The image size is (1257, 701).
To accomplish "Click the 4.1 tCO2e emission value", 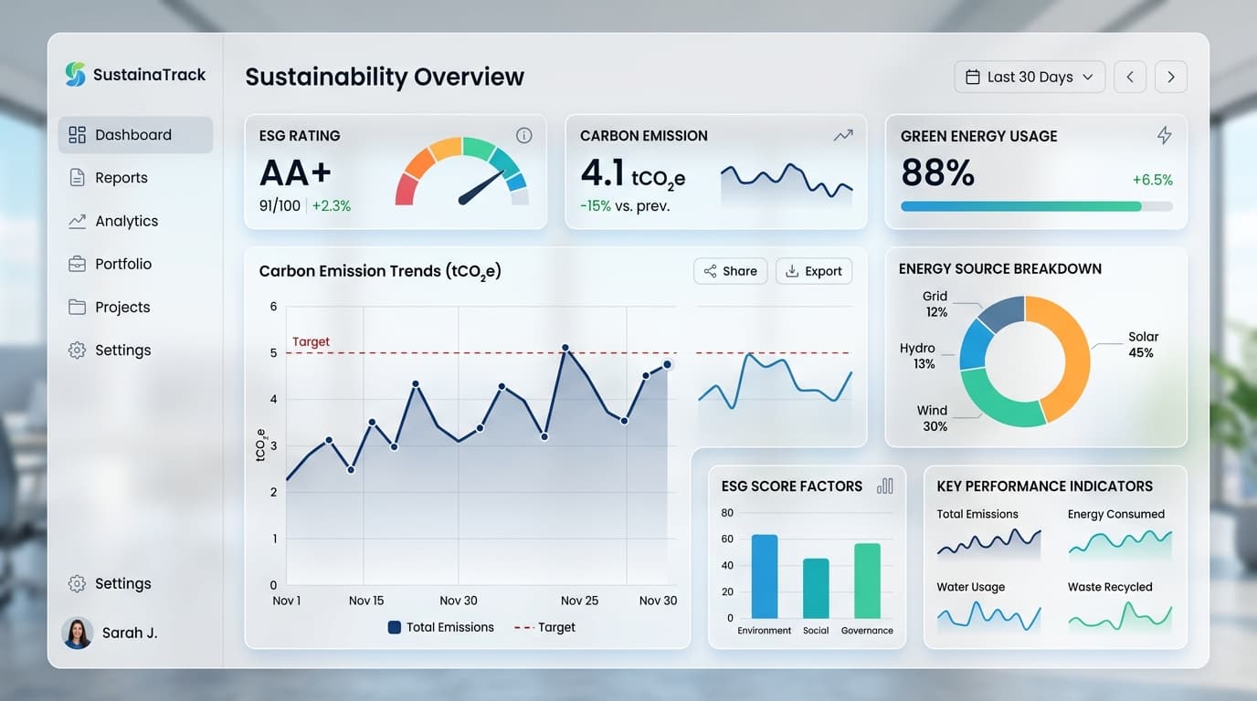I will [632, 173].
